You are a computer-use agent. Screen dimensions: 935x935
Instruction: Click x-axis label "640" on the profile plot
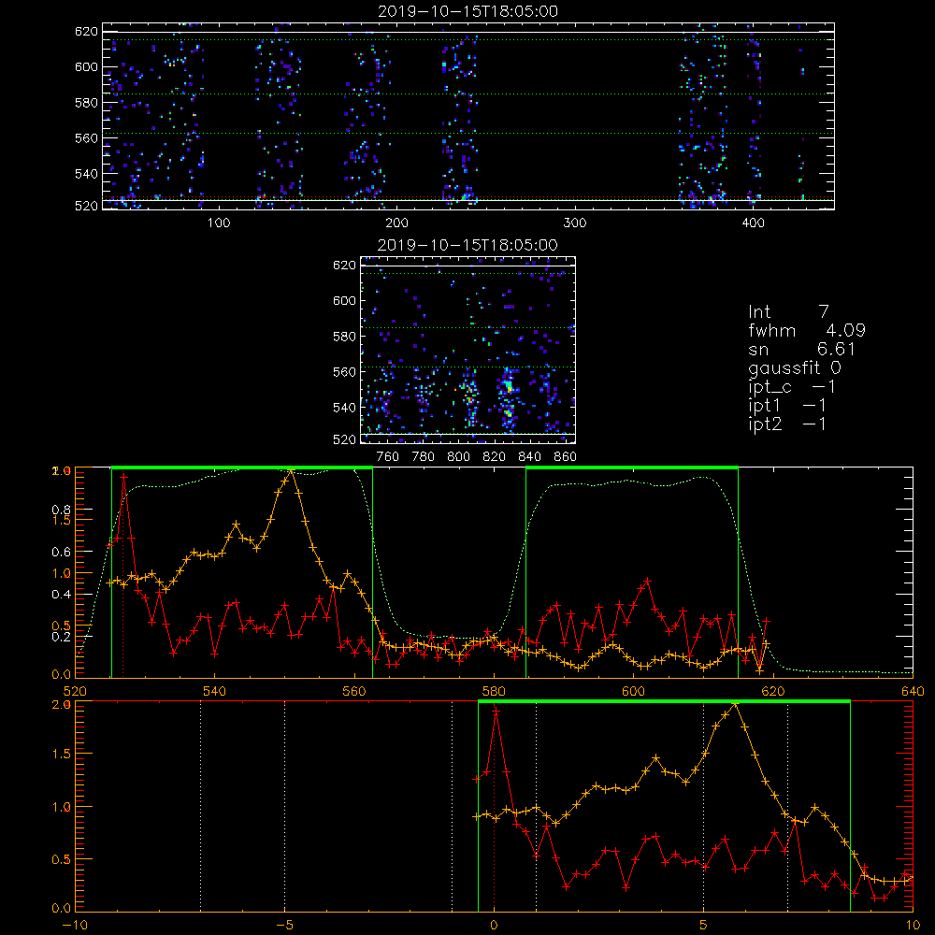[x=913, y=692]
